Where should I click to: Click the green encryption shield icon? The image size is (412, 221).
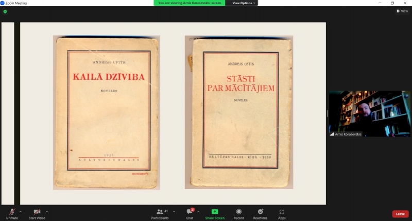(x=5, y=11)
